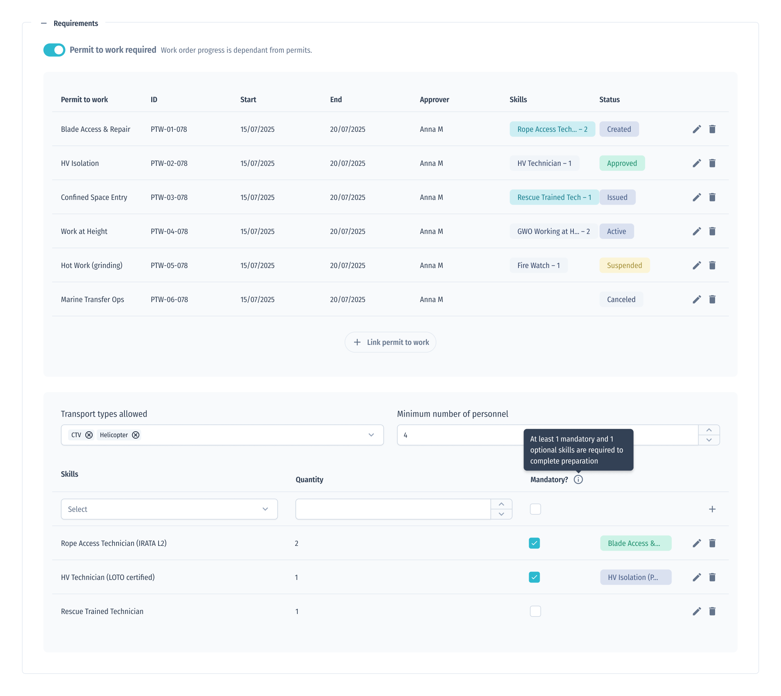The image size is (781, 696).
Task: Add new skill with plus icon
Action: tap(712, 509)
